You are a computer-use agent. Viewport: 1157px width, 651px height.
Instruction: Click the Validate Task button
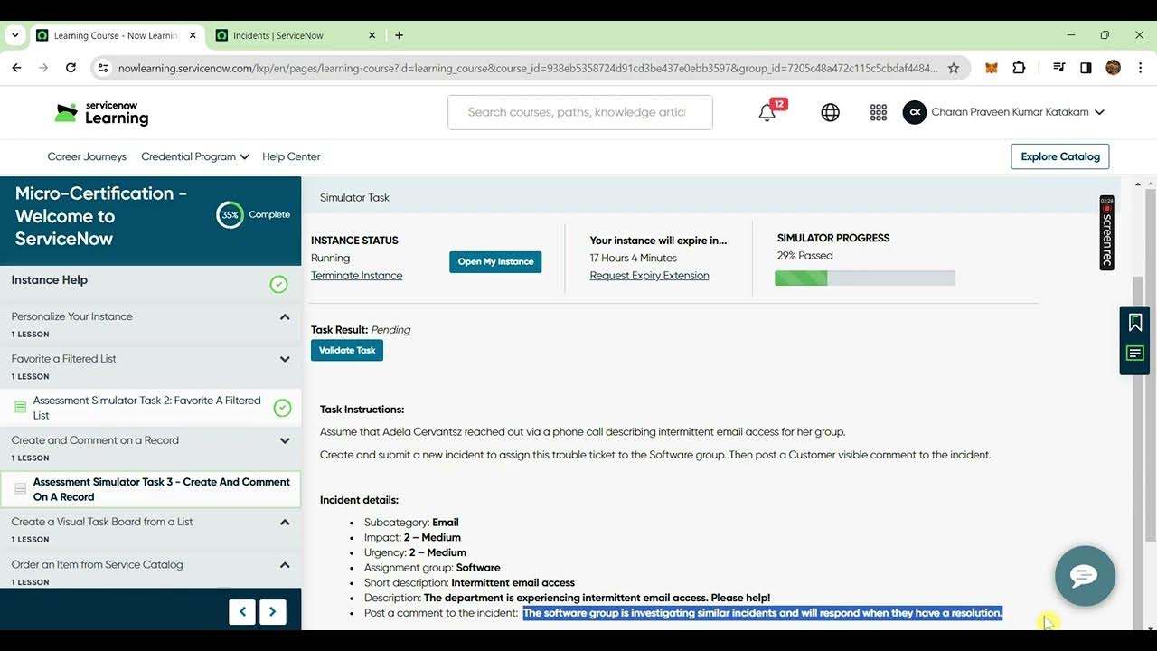[x=347, y=350]
